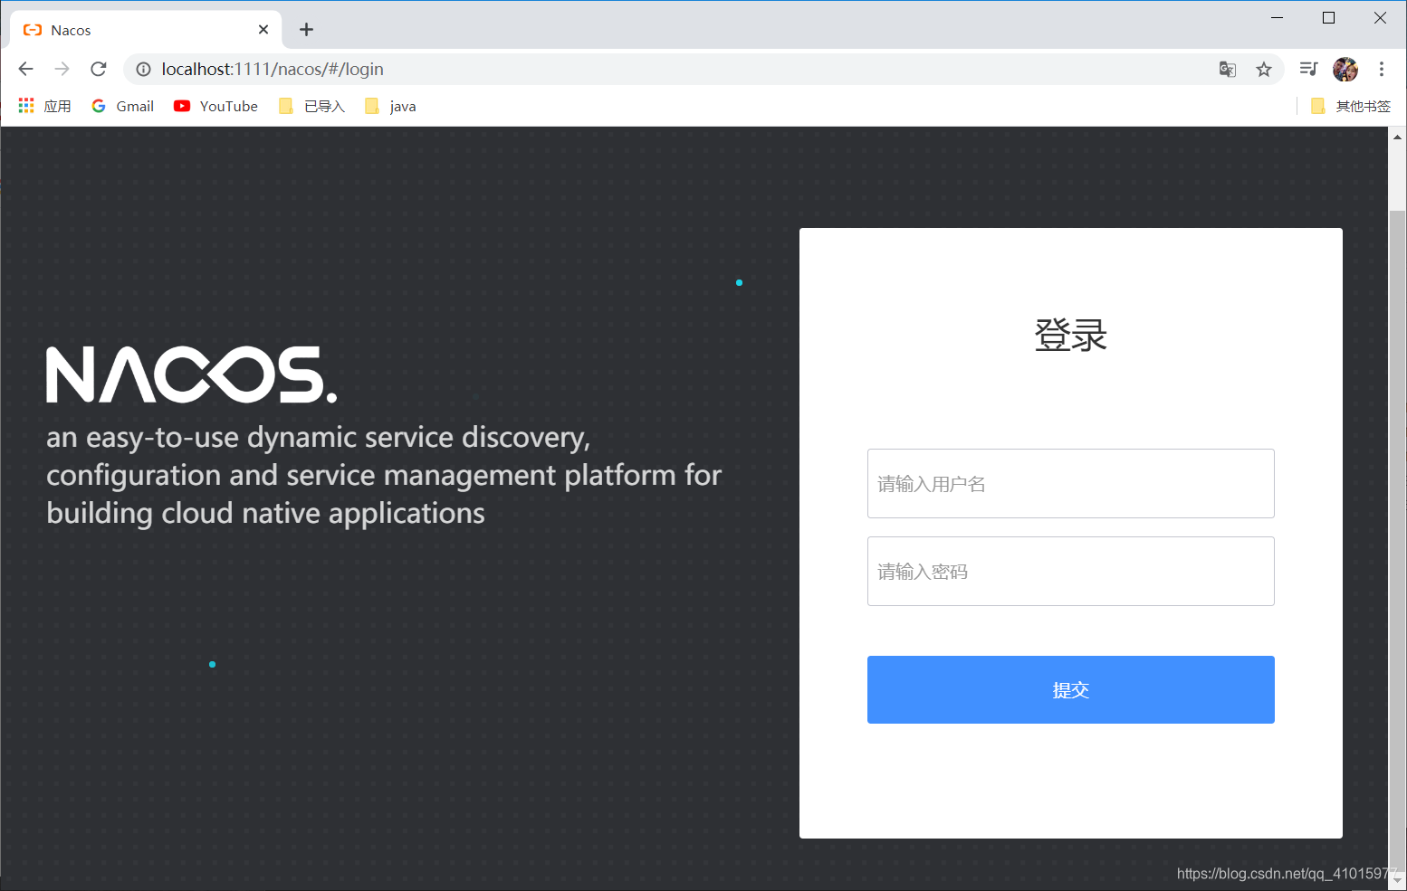The width and height of the screenshot is (1407, 891).
Task: Reload the Nacos login page
Action: [99, 69]
